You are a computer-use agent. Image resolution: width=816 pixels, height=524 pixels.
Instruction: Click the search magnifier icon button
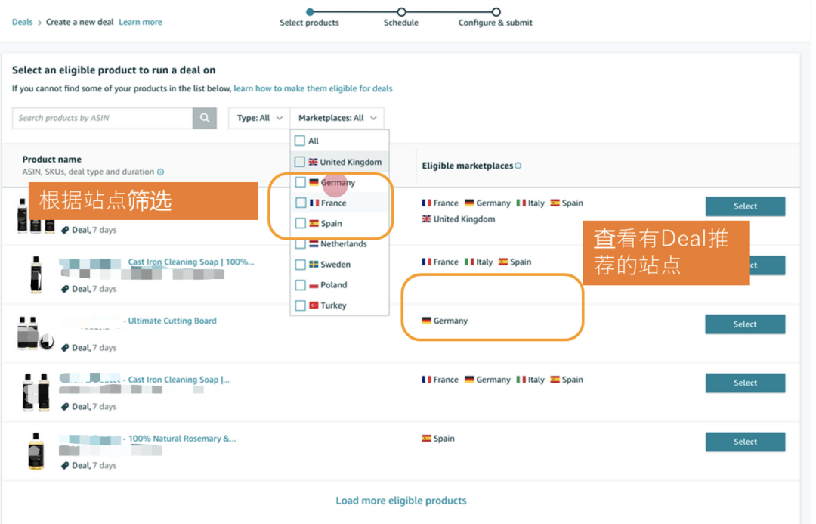tap(205, 118)
